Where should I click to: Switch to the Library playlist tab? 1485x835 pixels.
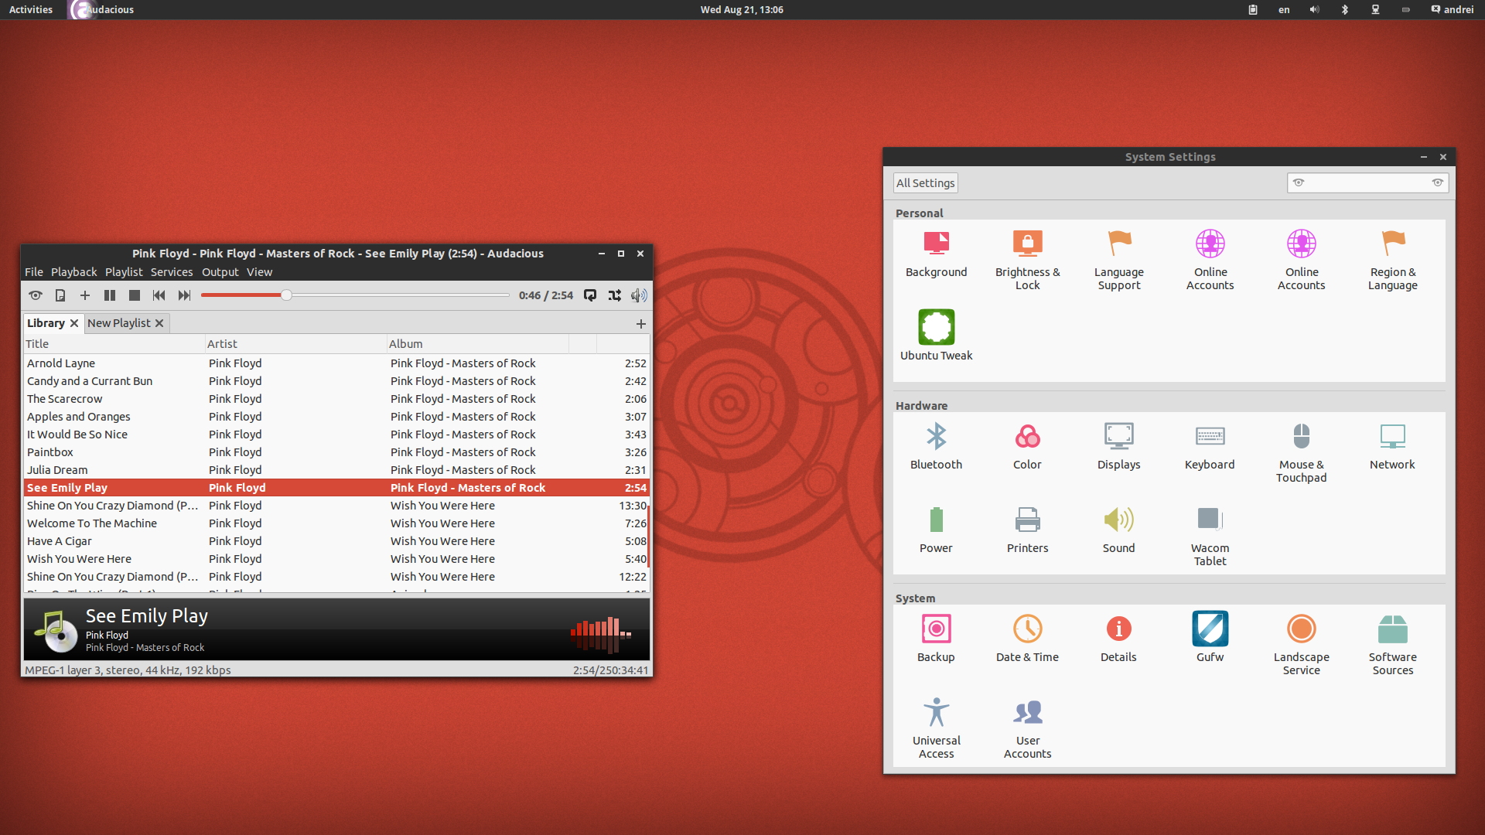(46, 323)
